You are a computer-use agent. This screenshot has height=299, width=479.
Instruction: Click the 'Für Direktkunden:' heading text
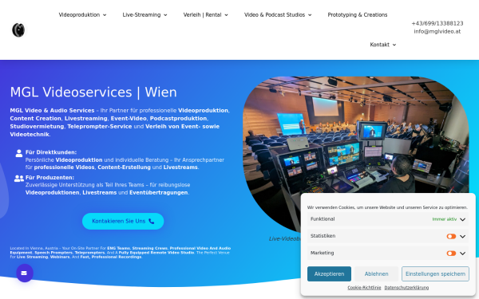(51, 152)
